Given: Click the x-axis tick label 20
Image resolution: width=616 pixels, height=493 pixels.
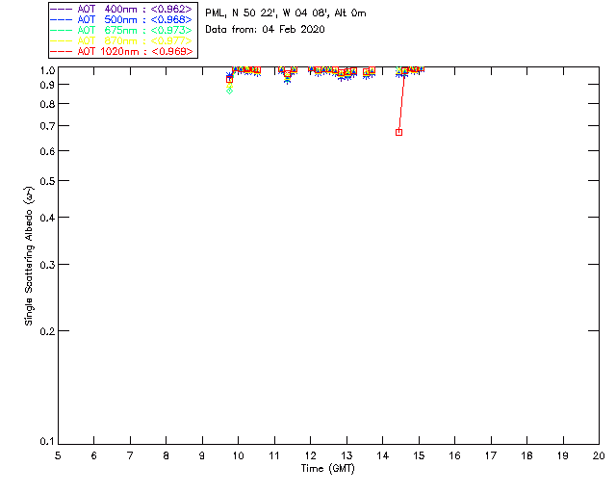Looking at the screenshot, I should coord(599,455).
